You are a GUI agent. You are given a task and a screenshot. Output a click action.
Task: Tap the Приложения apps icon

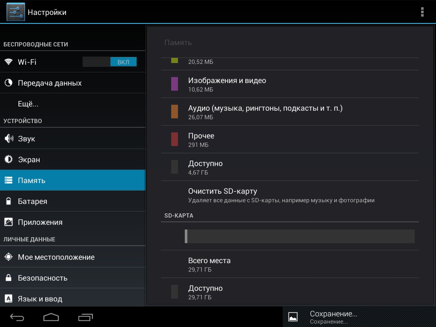9,222
